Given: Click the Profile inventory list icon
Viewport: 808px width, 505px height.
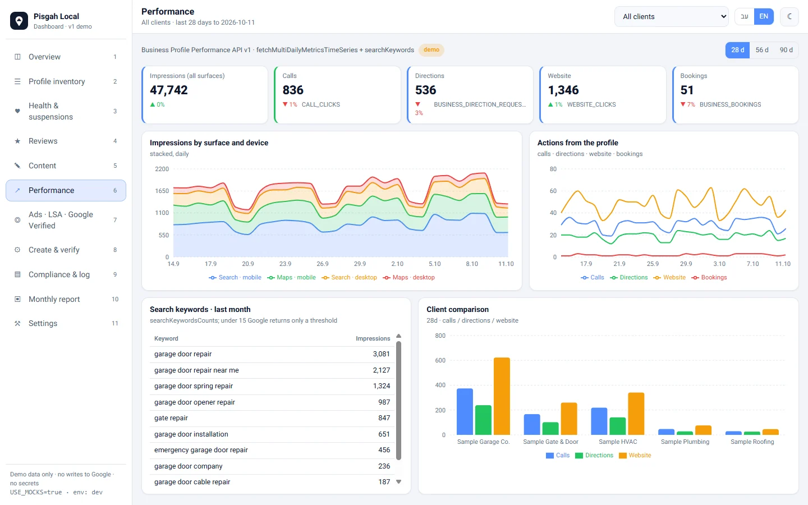Looking at the screenshot, I should click(17, 81).
